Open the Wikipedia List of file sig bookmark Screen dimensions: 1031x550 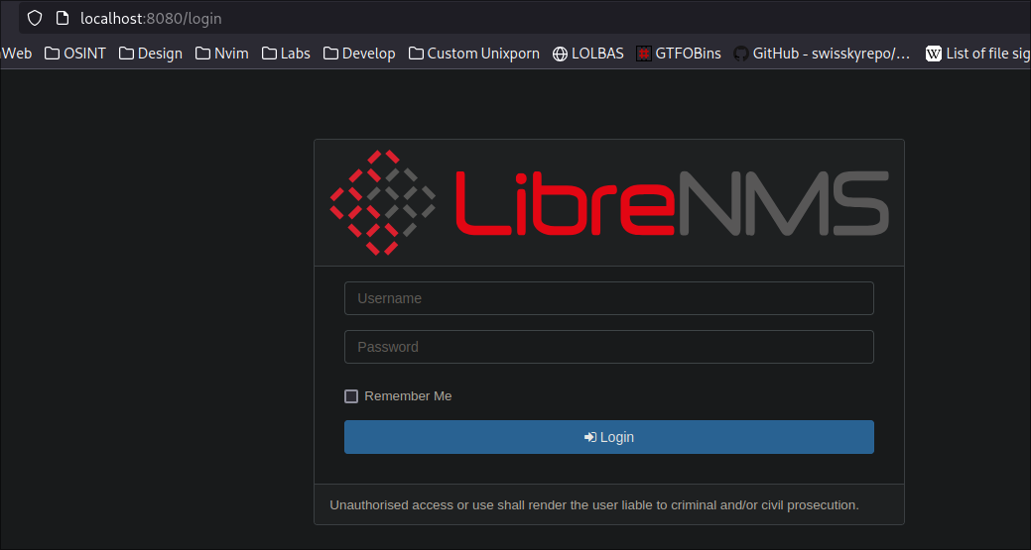tap(977, 54)
